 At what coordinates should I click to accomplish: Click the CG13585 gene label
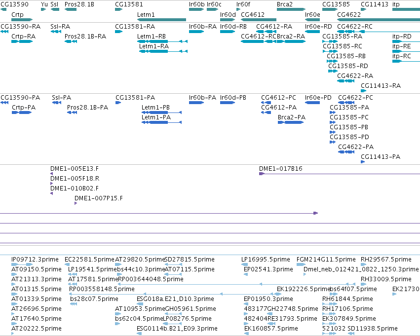tap(336, 4)
